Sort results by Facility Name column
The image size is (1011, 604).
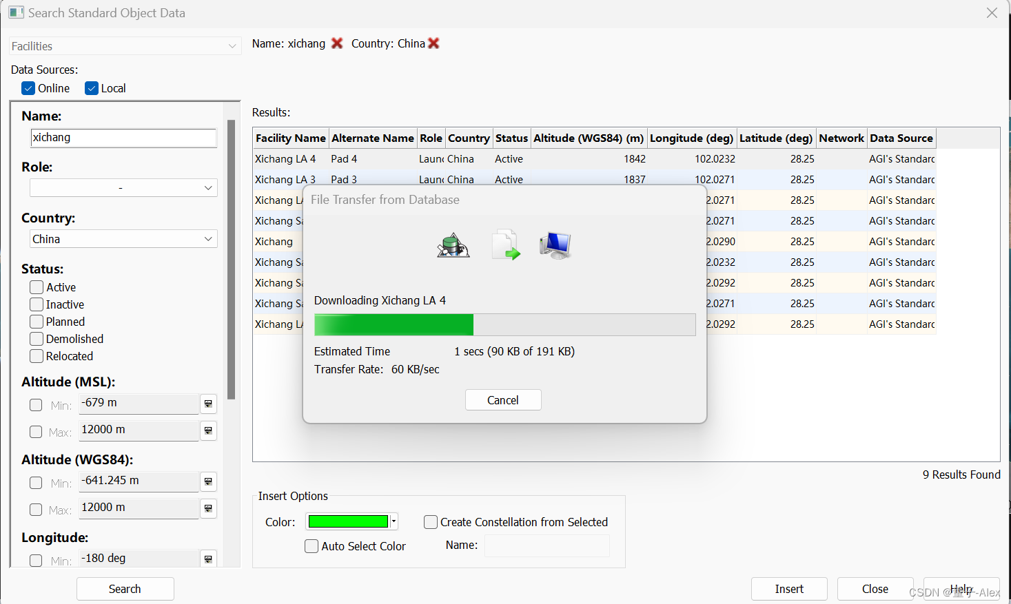click(291, 138)
